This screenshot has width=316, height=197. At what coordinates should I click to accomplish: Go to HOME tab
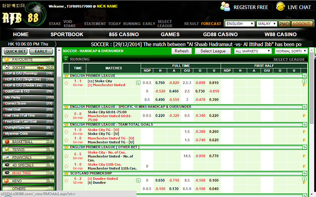[x=21, y=34]
